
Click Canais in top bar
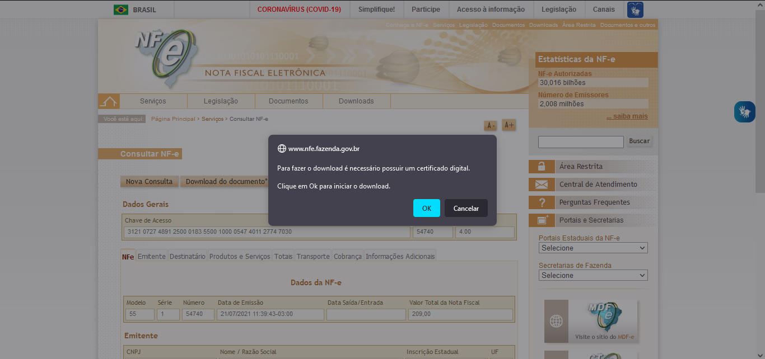tap(604, 10)
